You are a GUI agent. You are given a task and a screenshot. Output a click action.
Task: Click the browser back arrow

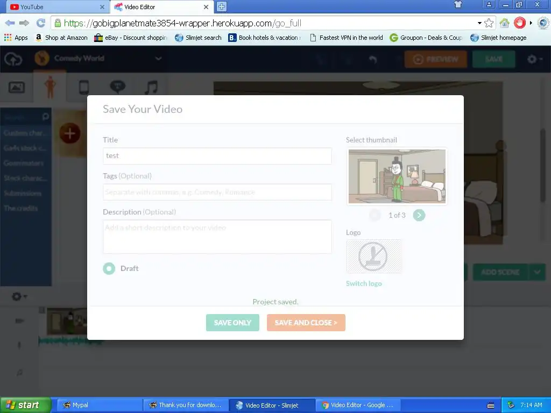point(10,23)
